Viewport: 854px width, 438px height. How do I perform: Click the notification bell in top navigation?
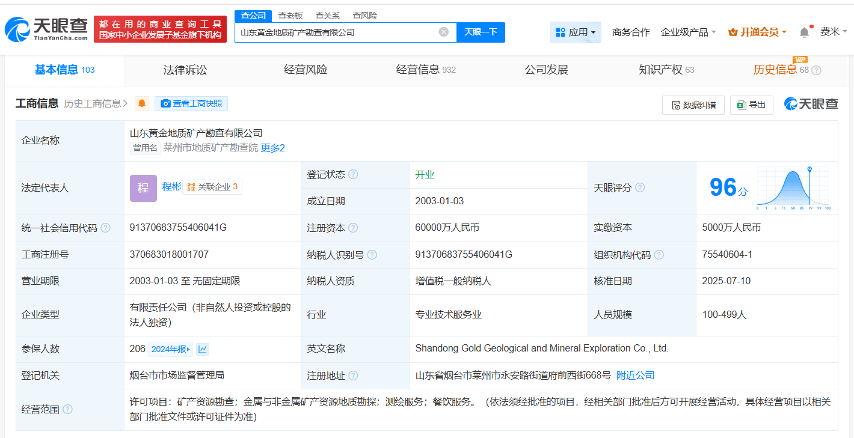click(x=805, y=31)
